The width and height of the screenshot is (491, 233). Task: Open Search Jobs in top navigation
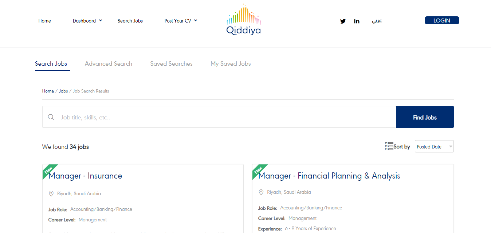tap(130, 21)
